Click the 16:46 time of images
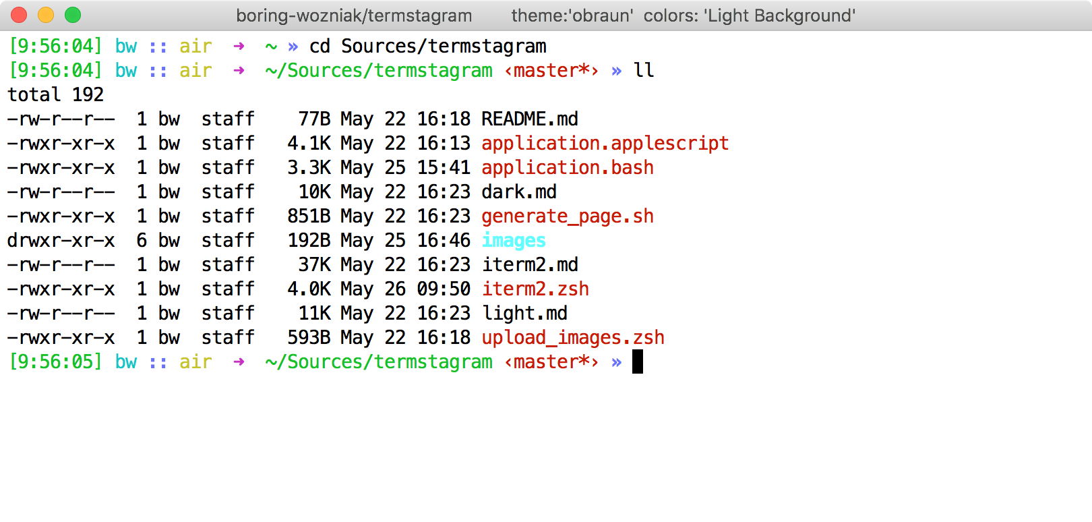1092x522 pixels. 444,240
